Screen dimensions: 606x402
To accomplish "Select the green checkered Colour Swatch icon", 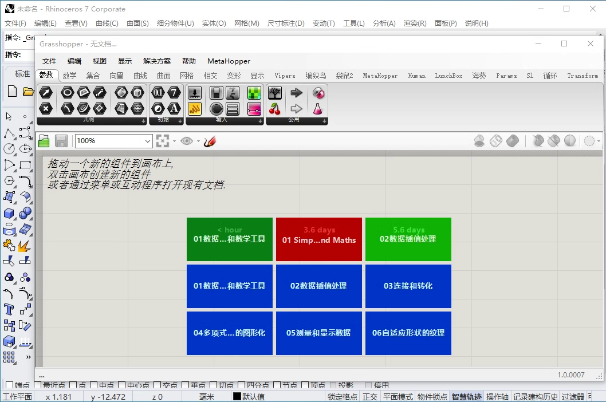I will (254, 93).
